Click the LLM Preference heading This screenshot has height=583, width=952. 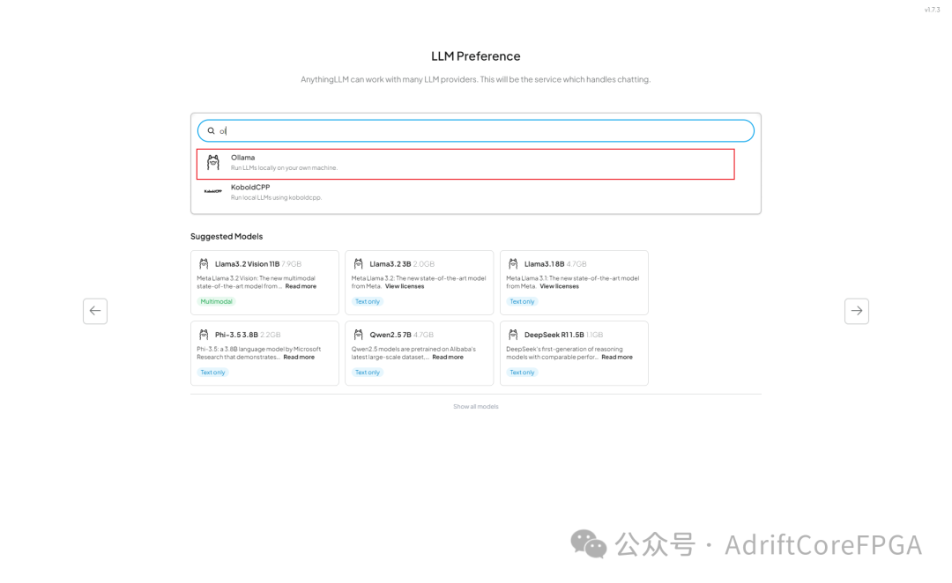coord(475,55)
